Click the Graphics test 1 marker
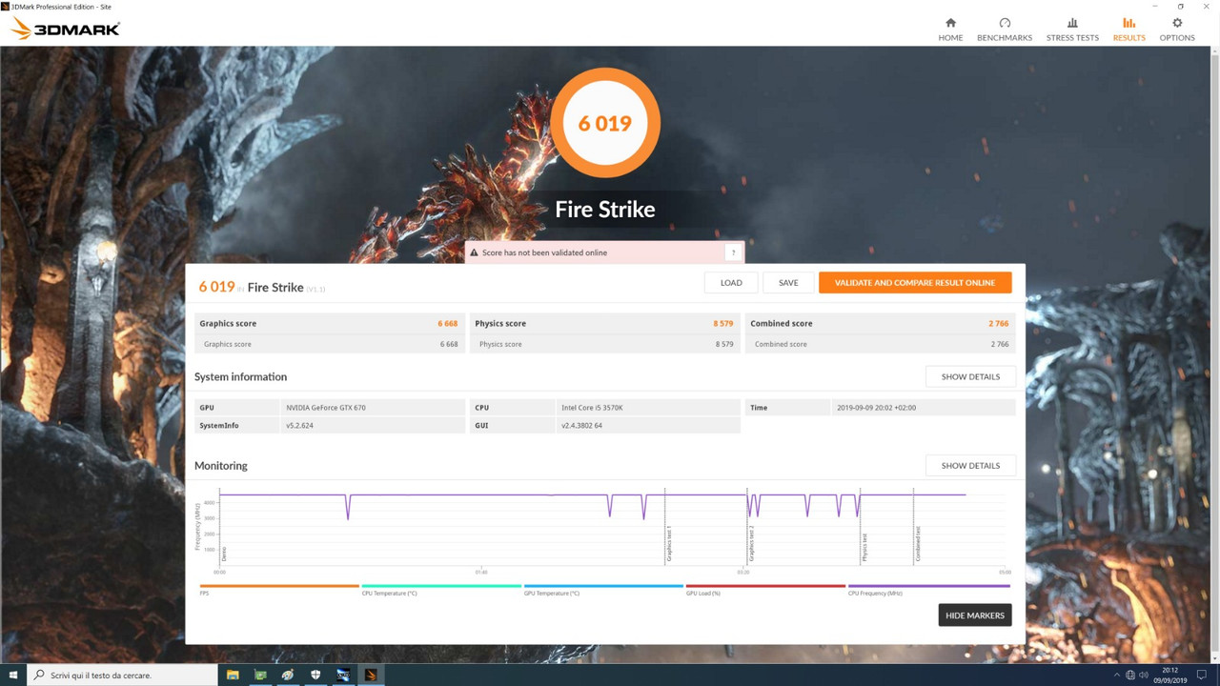1220x686 pixels. tap(668, 544)
